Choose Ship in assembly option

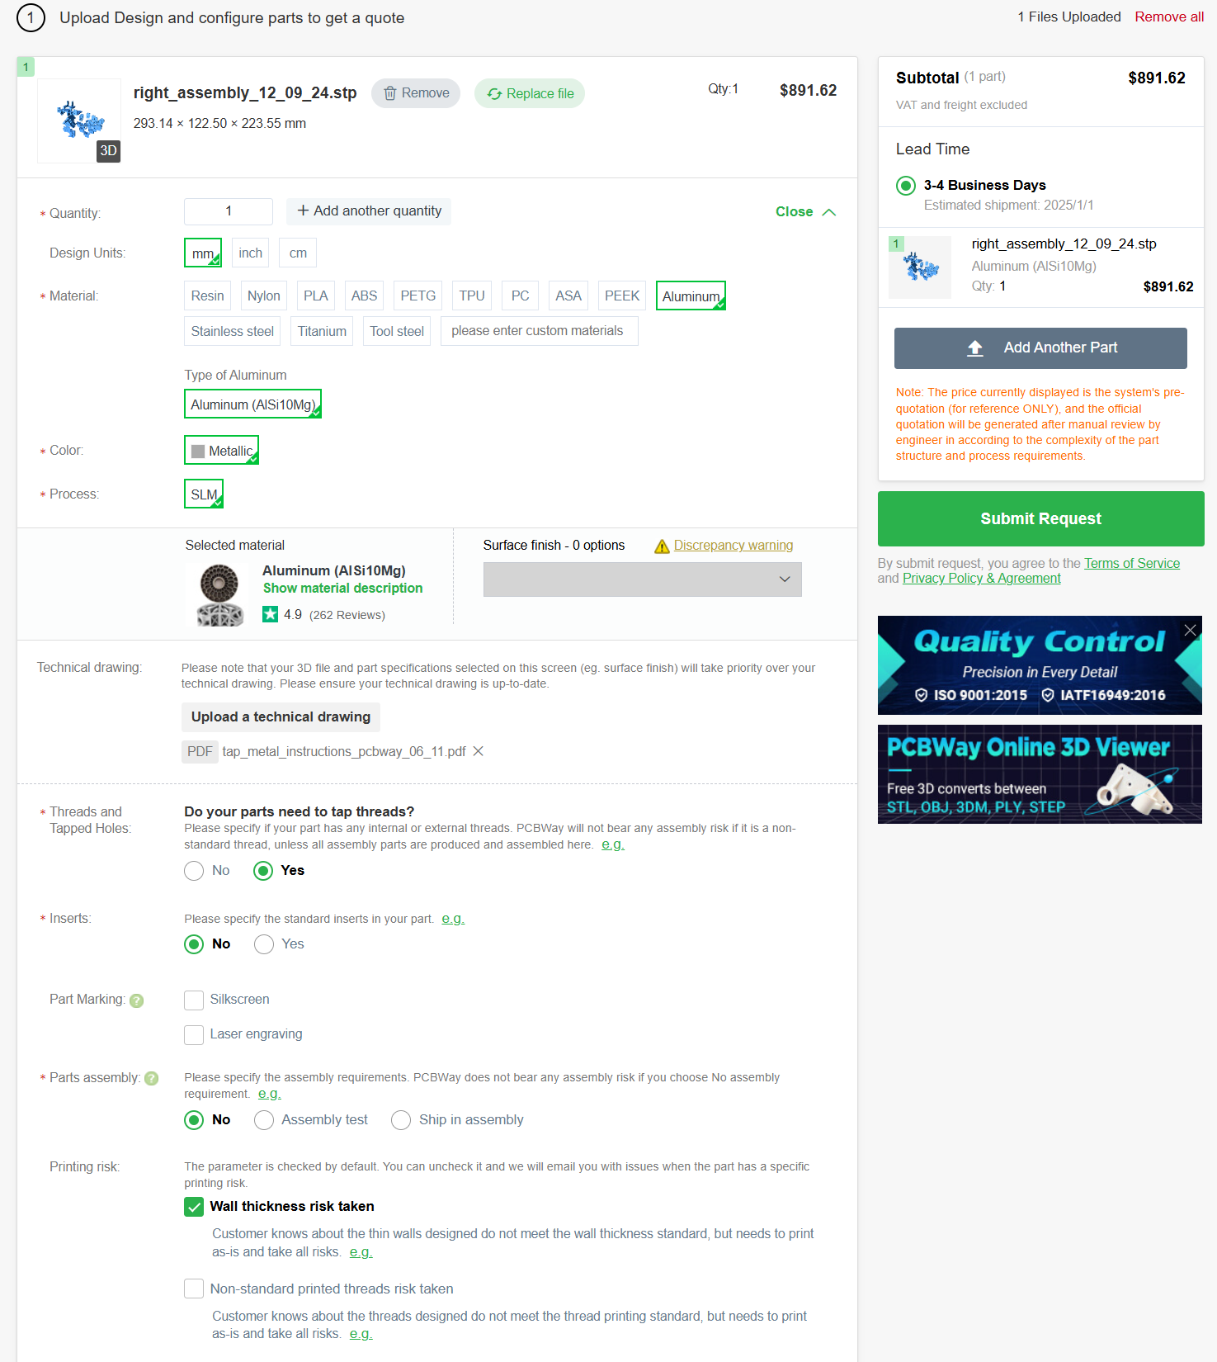click(401, 1120)
